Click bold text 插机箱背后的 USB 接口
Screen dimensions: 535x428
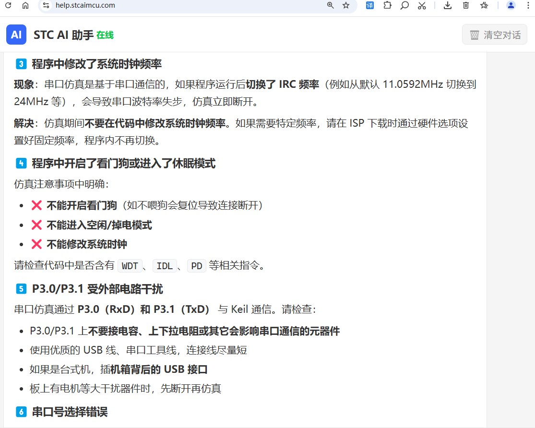tap(159, 369)
